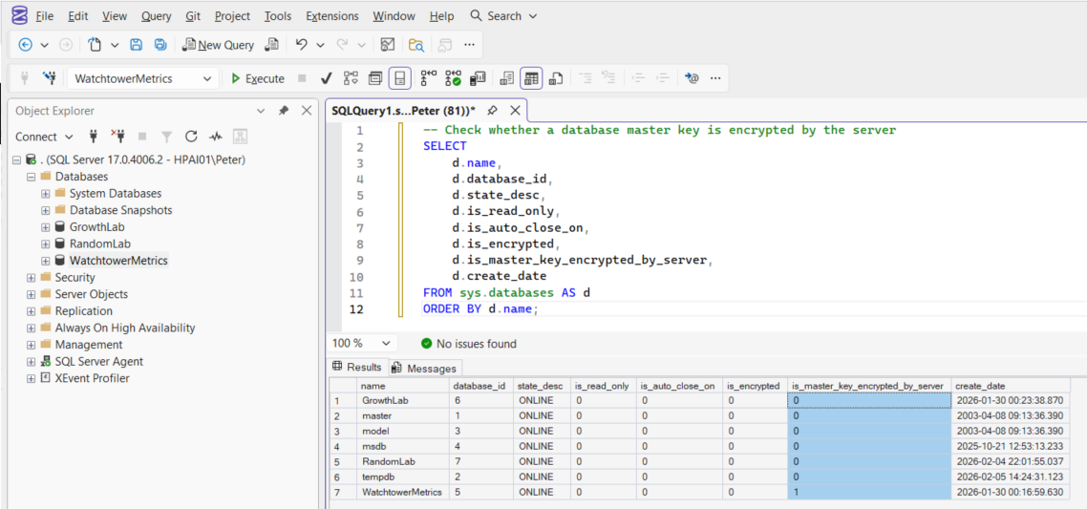Toggle Results to Grid output mode
Image resolution: width=1087 pixels, height=509 pixels.
(531, 78)
